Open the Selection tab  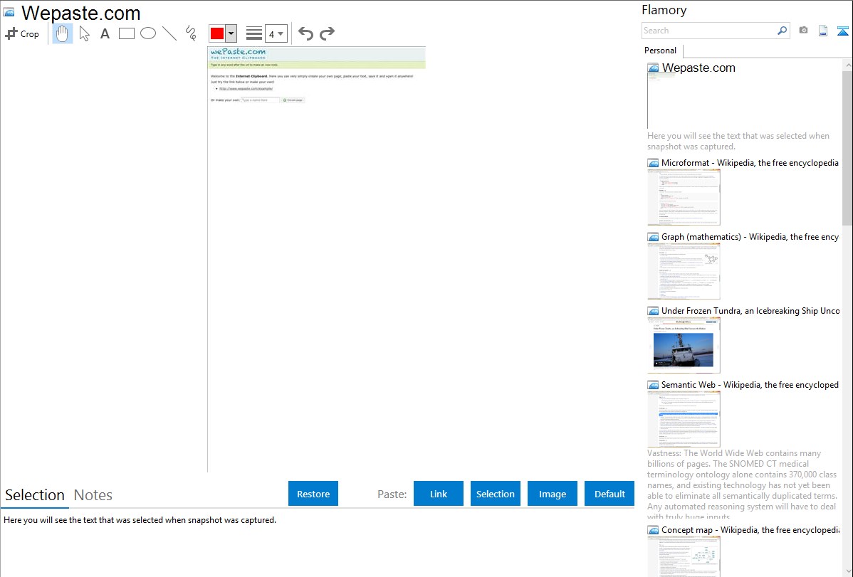click(x=35, y=495)
